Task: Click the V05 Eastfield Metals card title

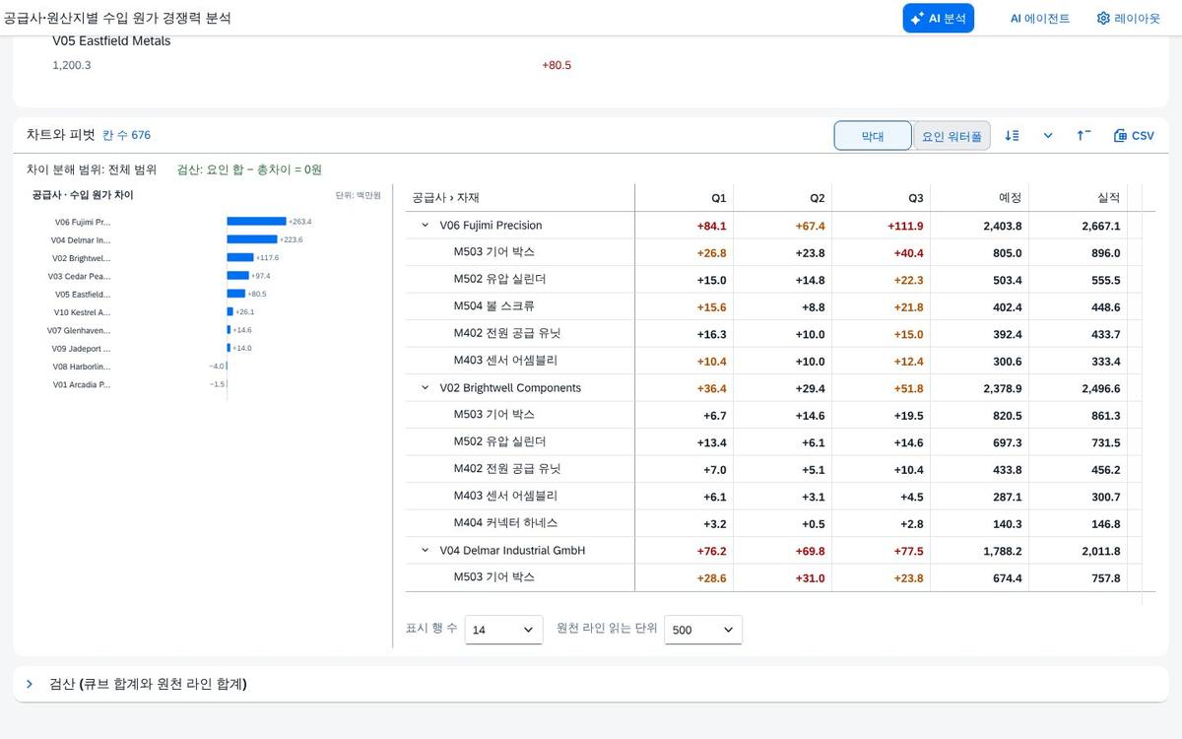Action: 111,41
